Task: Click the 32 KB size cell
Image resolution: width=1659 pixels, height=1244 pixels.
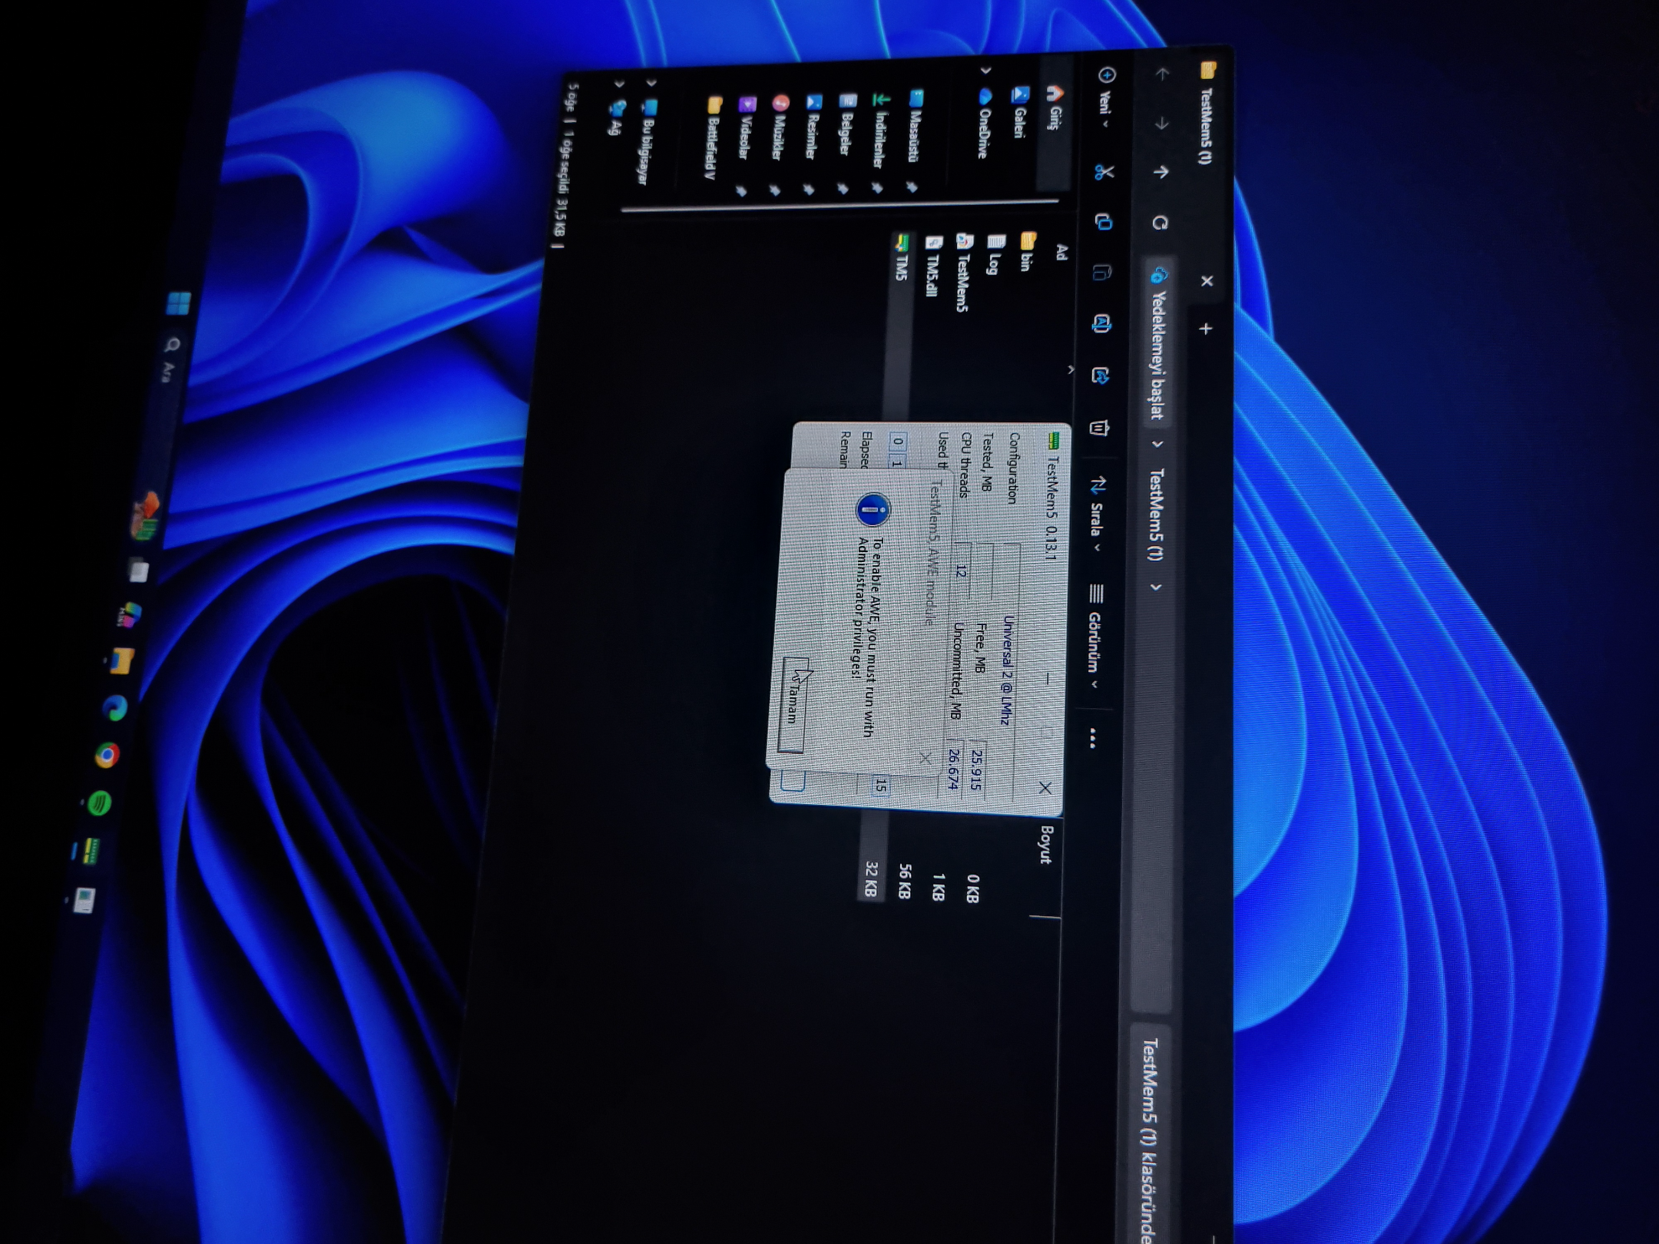Action: click(871, 879)
